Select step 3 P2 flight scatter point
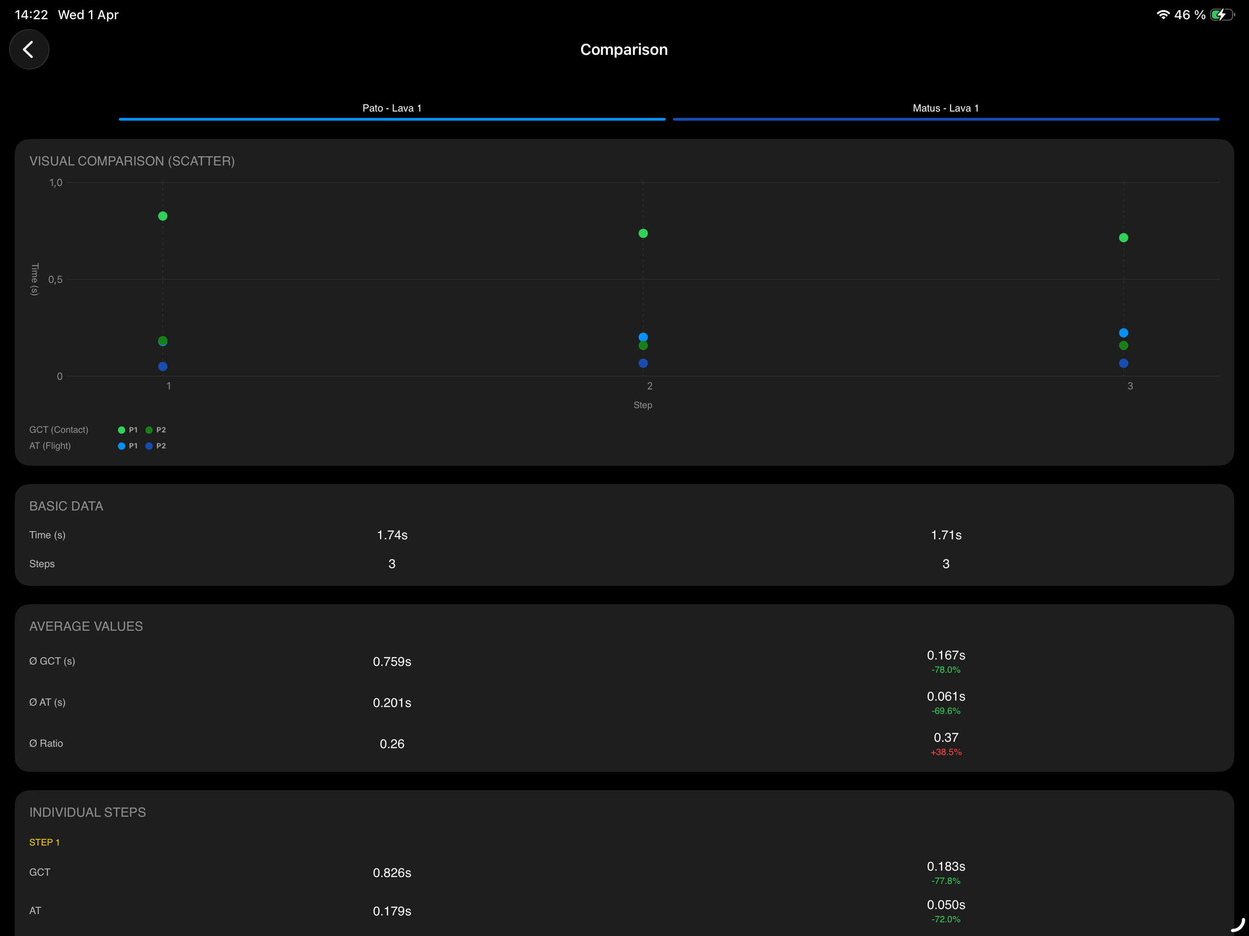1249x936 pixels. [1124, 363]
